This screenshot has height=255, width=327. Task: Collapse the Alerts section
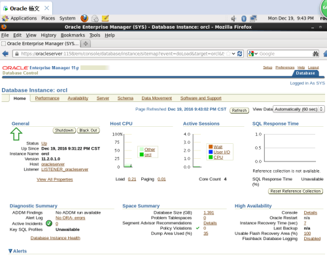click(x=10, y=251)
